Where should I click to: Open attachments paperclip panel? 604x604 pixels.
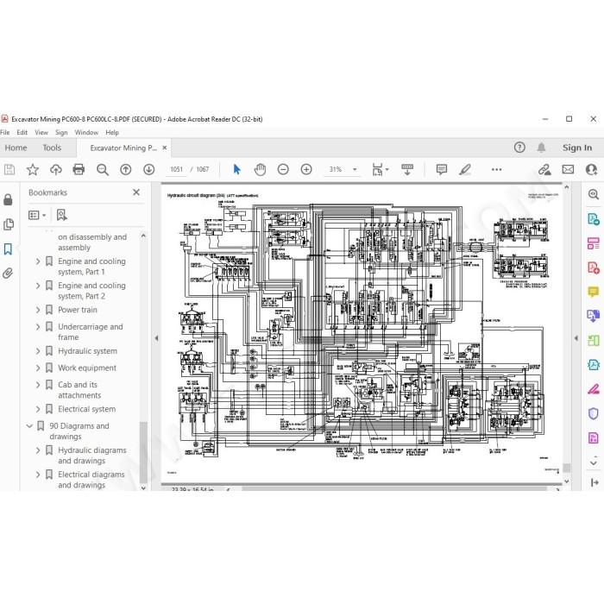point(8,274)
